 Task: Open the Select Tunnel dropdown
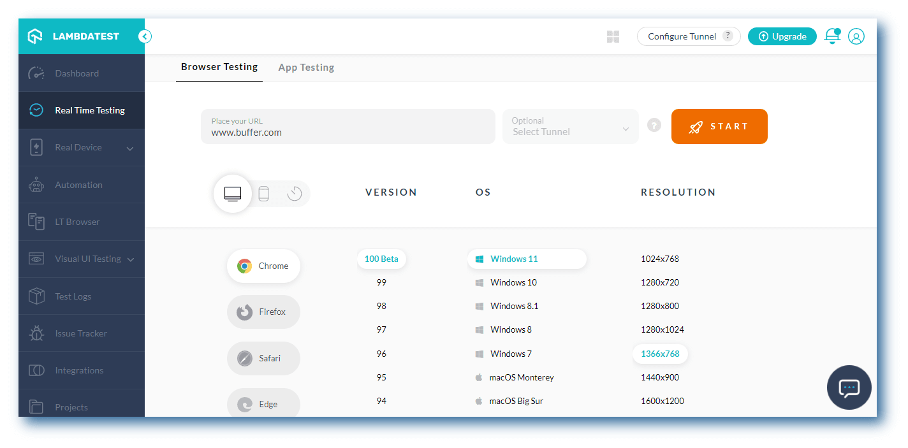tap(570, 126)
